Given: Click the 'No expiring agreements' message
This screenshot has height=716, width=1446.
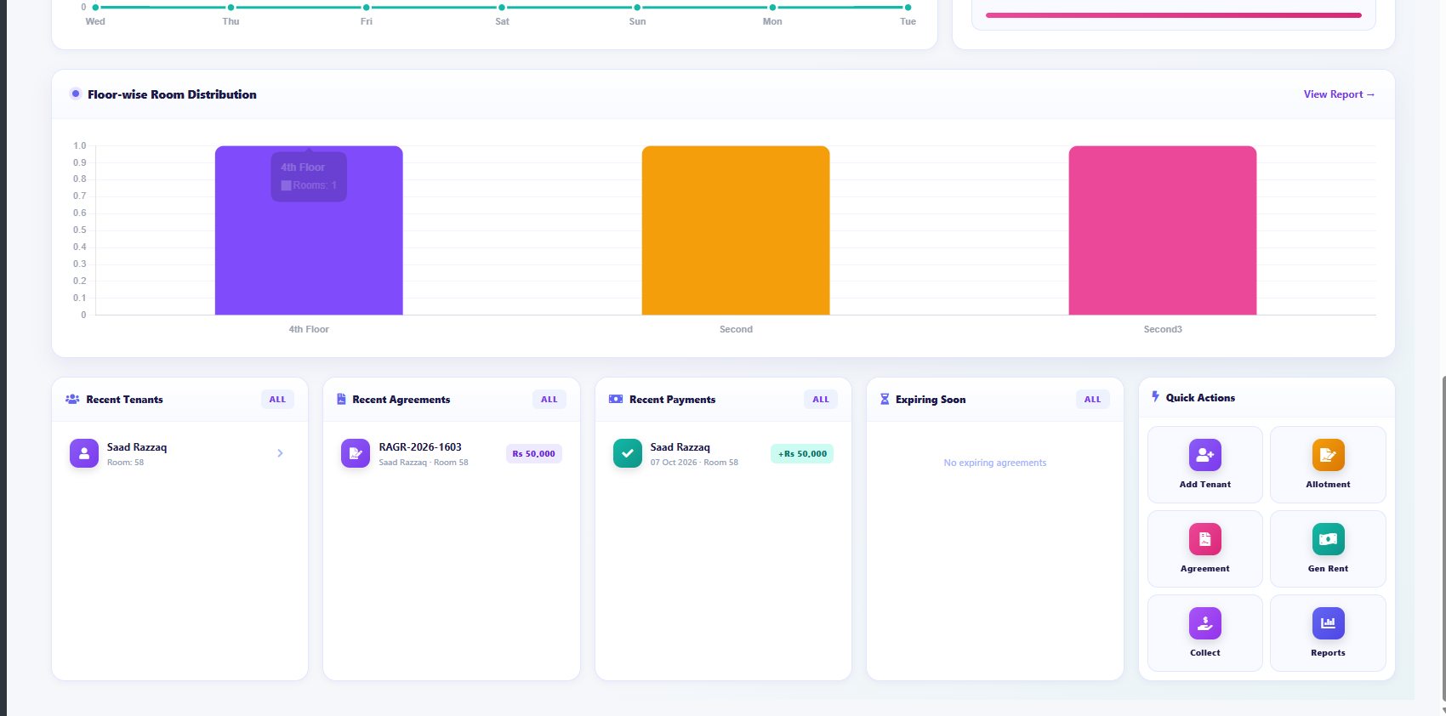Looking at the screenshot, I should [x=995, y=463].
